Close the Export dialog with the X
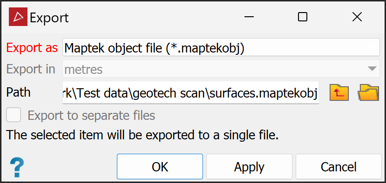This screenshot has height=183, width=386. point(357,17)
